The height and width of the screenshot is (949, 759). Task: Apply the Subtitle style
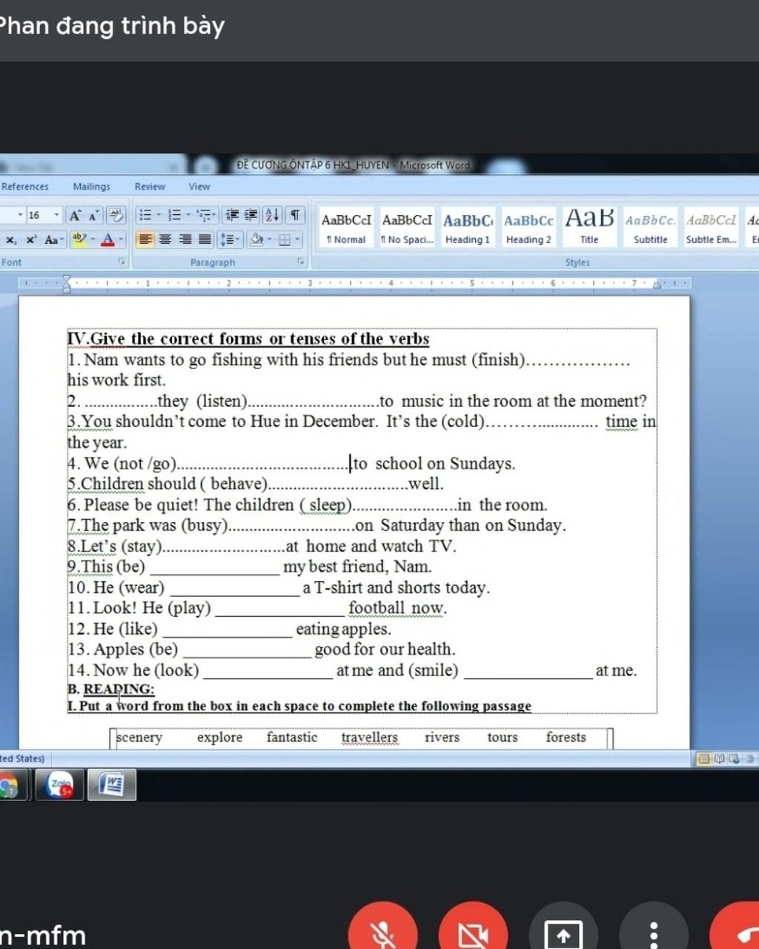[x=650, y=228]
